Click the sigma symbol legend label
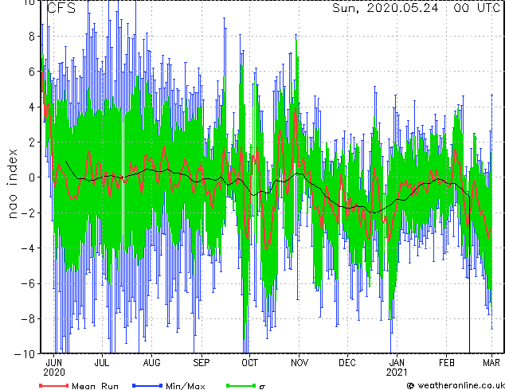 262,387
